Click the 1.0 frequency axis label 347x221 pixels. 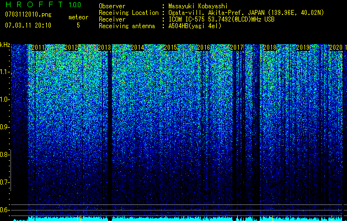[x=4, y=99]
